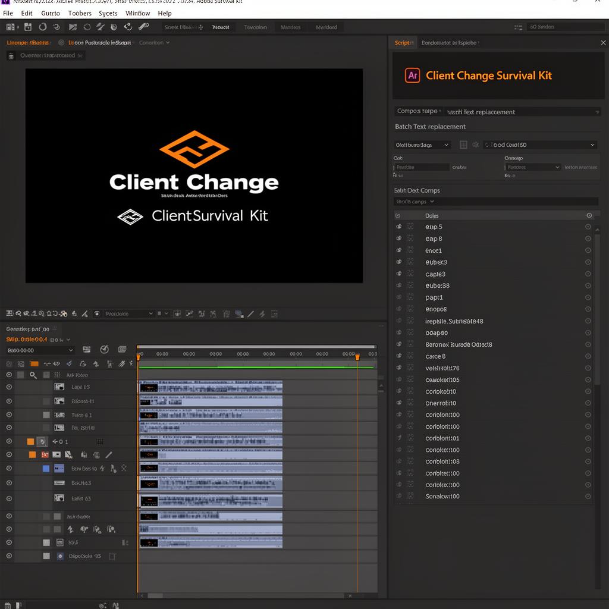609x609 pixels.
Task: Open the 'Conortion' dropdown in viewer panel header
Action: click(154, 43)
